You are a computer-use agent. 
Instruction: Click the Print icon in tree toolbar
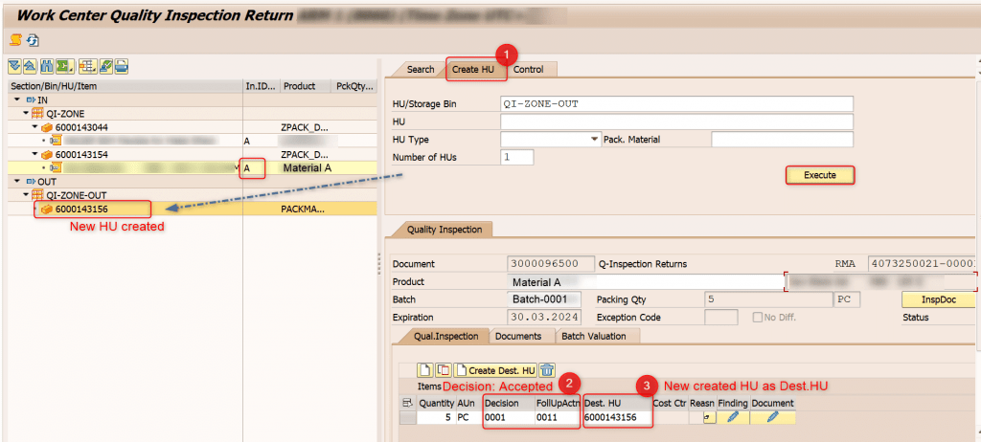tap(122, 66)
